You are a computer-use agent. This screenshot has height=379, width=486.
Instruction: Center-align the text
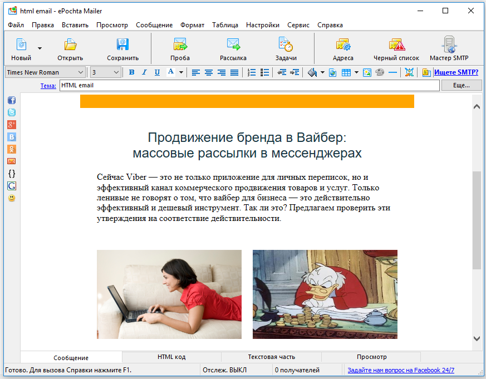(x=209, y=72)
